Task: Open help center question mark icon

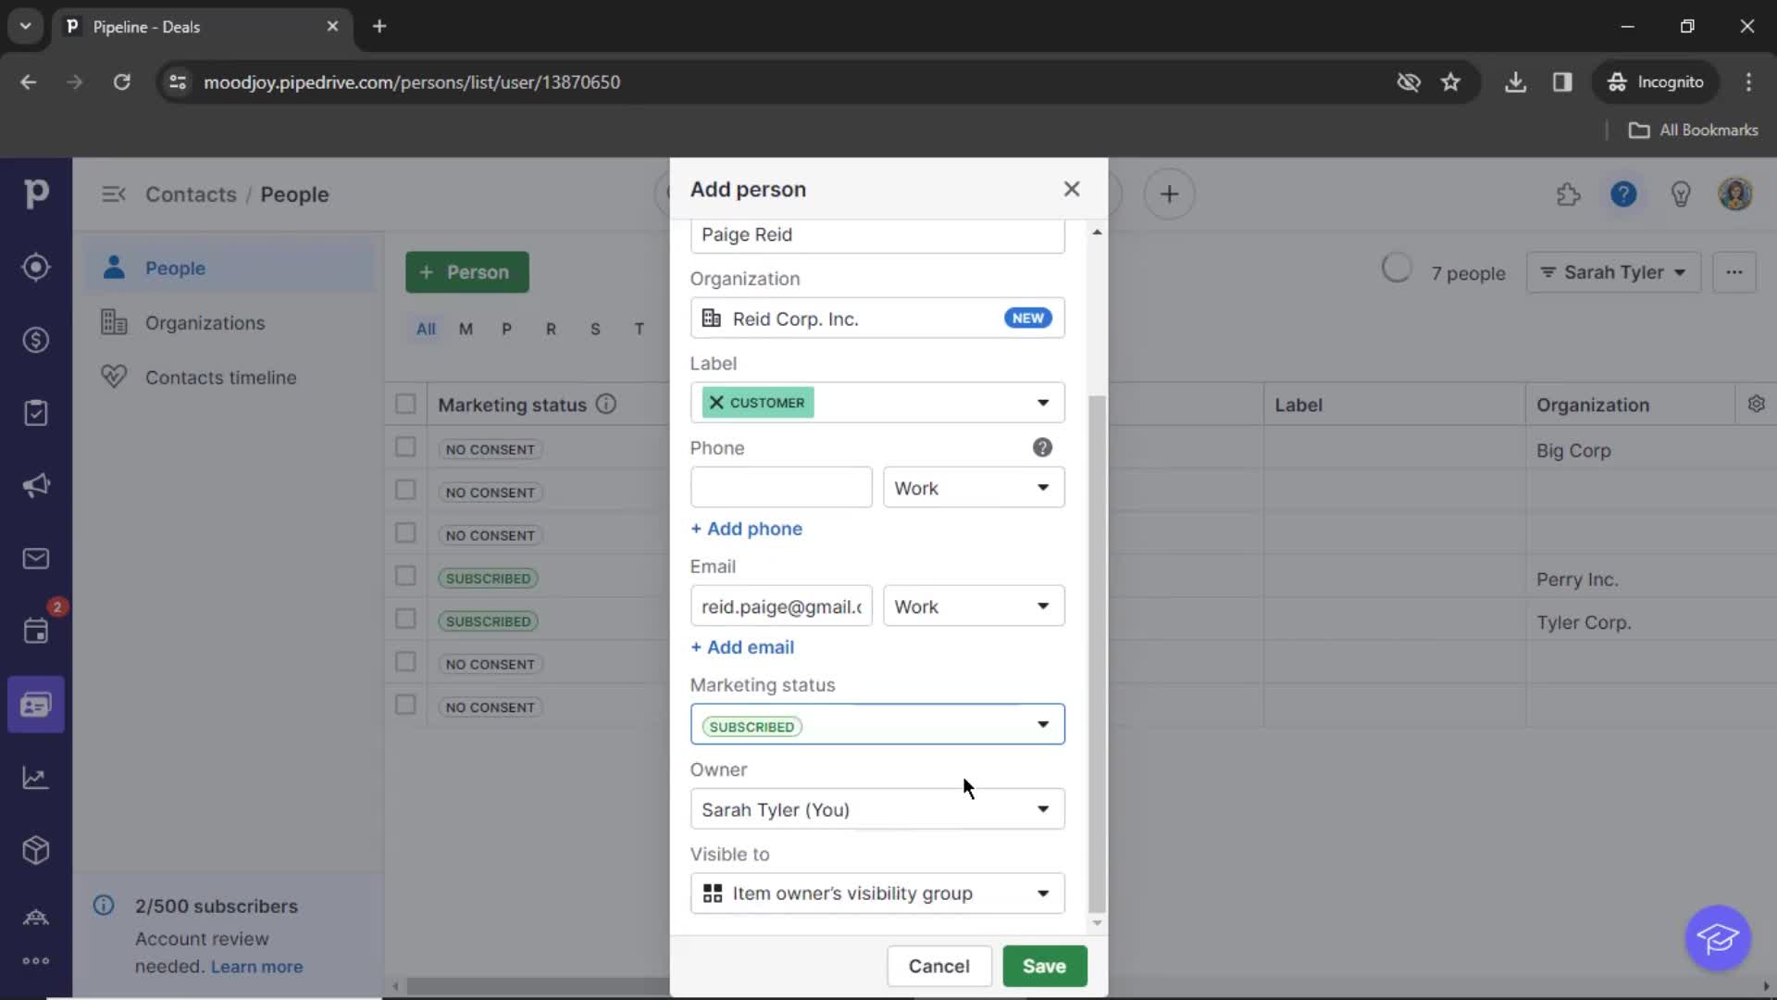Action: pos(1624,194)
